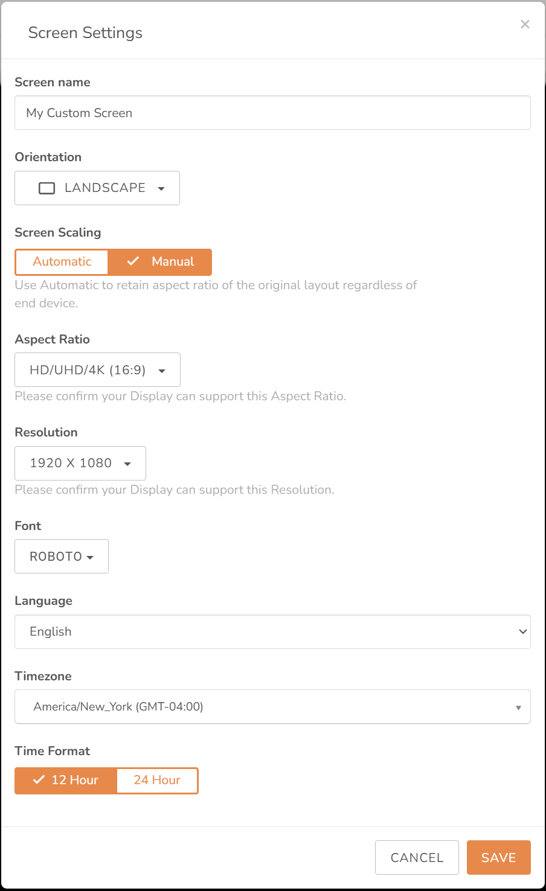The width and height of the screenshot is (546, 891).
Task: Click the Screen name input field
Action: coord(272,113)
